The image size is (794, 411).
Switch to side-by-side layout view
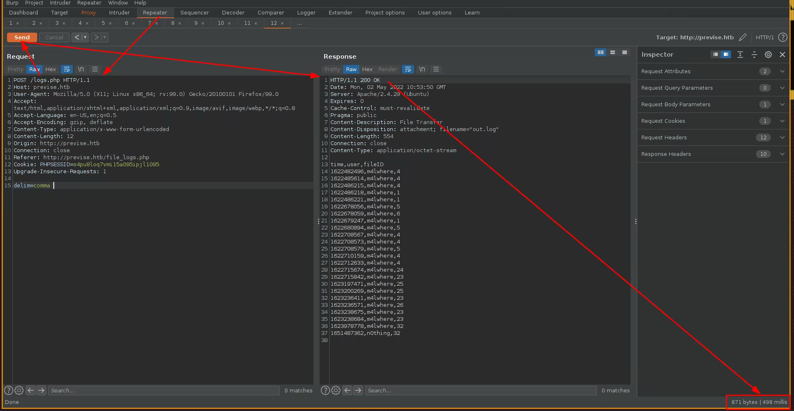tap(600, 53)
